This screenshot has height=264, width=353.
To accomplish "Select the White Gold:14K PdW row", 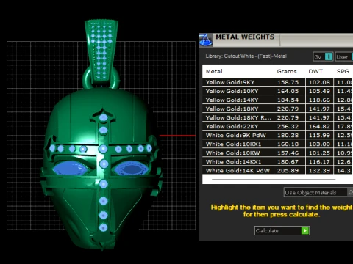I will [x=277, y=170].
